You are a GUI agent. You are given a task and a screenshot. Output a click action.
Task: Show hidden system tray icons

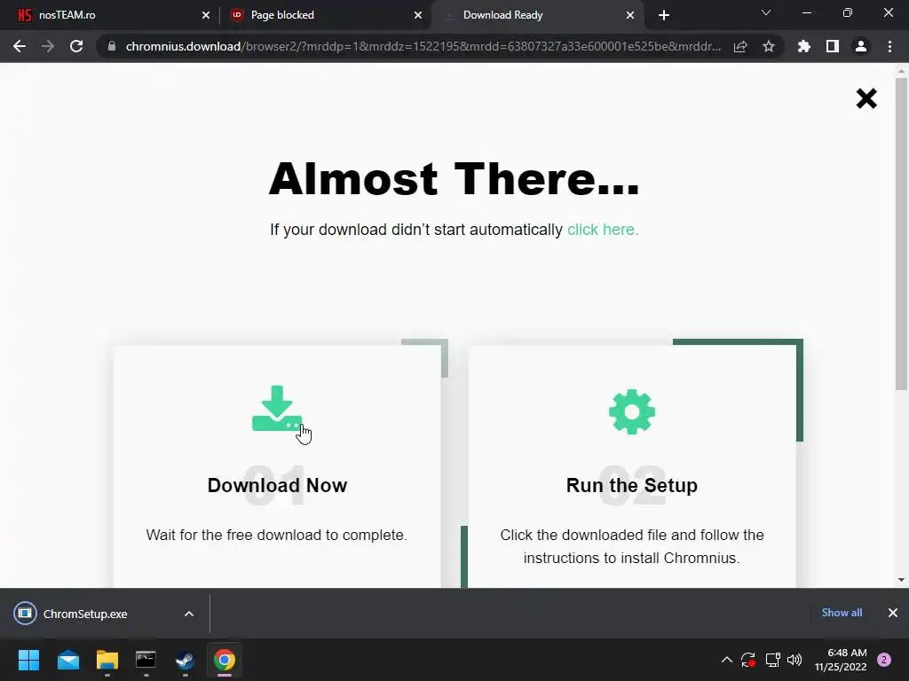pyautogui.click(x=726, y=660)
